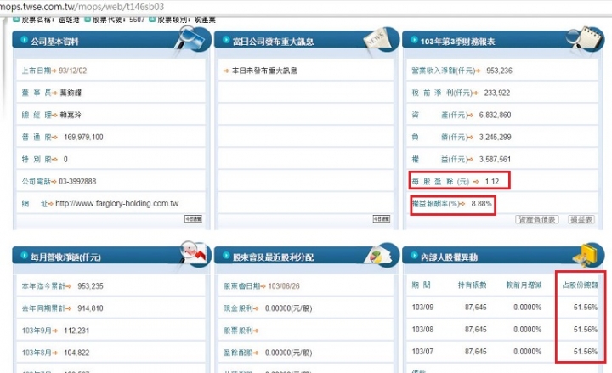
Task: Open the farglory-holding.com.tw website link
Action: tap(117, 203)
